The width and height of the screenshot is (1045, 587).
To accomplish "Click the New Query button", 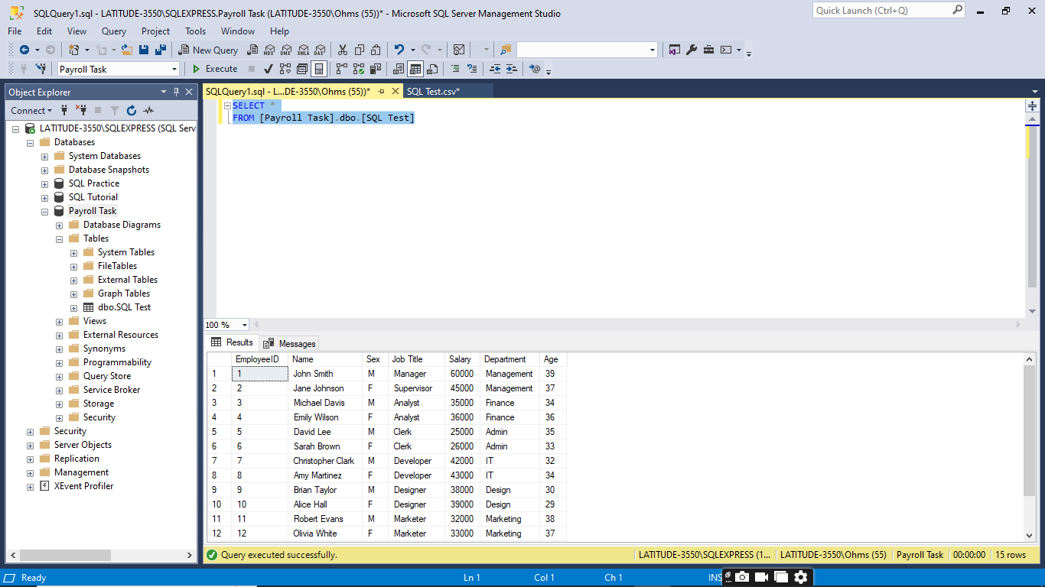I will tap(209, 50).
